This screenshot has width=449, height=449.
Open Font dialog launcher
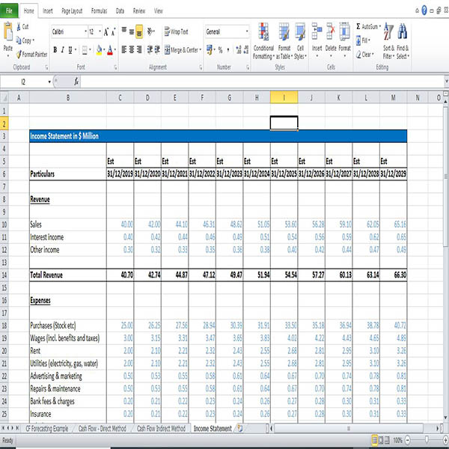click(x=115, y=67)
